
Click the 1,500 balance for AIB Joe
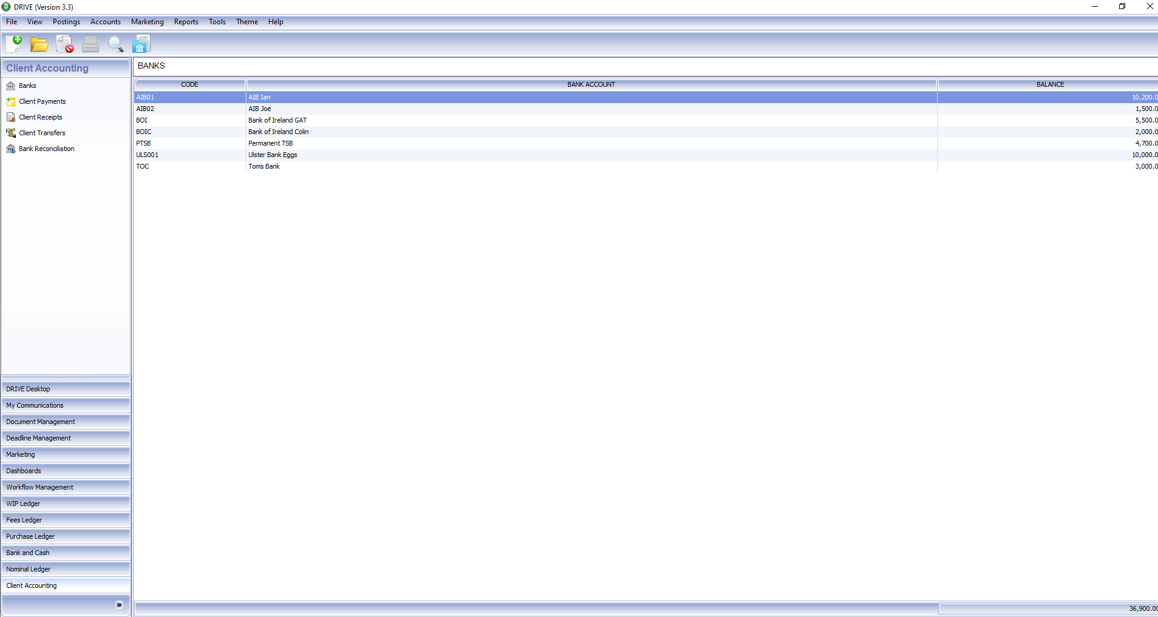1146,109
